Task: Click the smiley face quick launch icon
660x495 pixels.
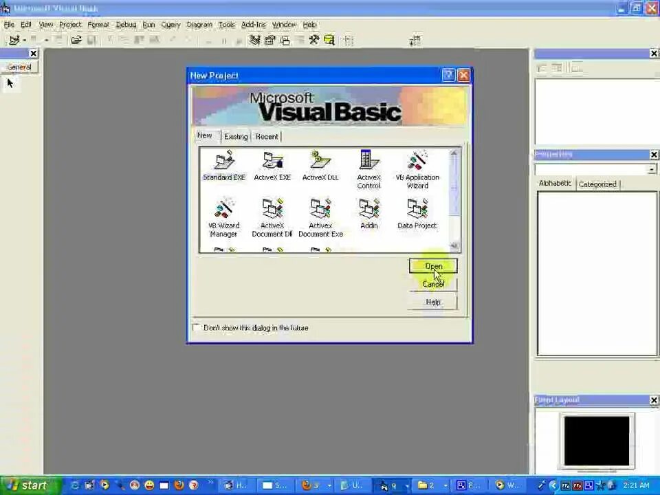Action: point(149,485)
